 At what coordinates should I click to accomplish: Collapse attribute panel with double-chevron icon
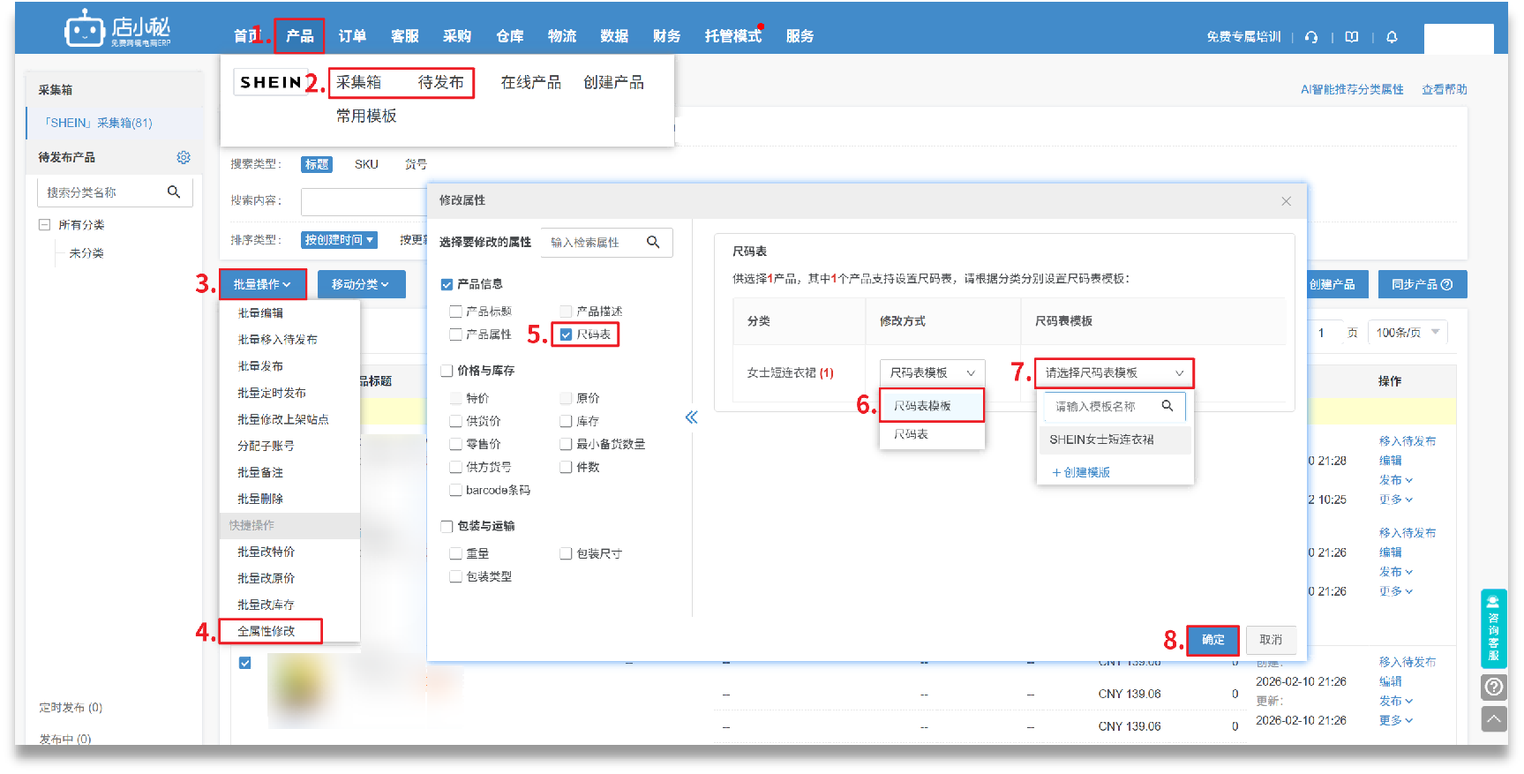(691, 417)
